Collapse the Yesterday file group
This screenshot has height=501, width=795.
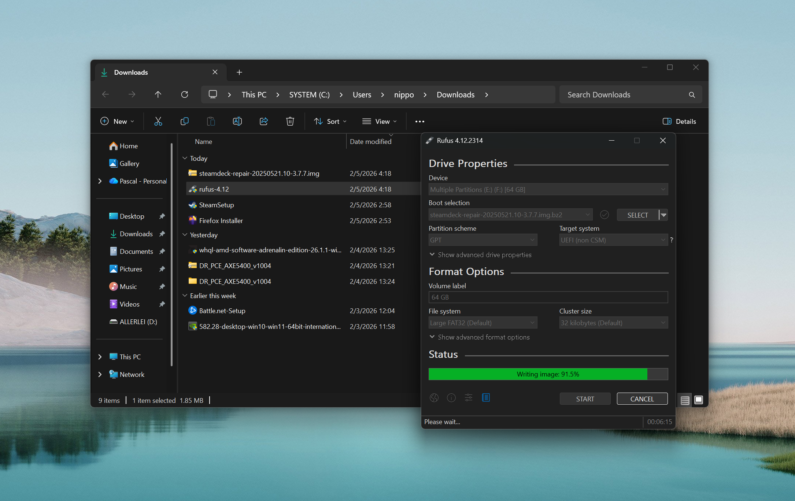[x=185, y=235]
